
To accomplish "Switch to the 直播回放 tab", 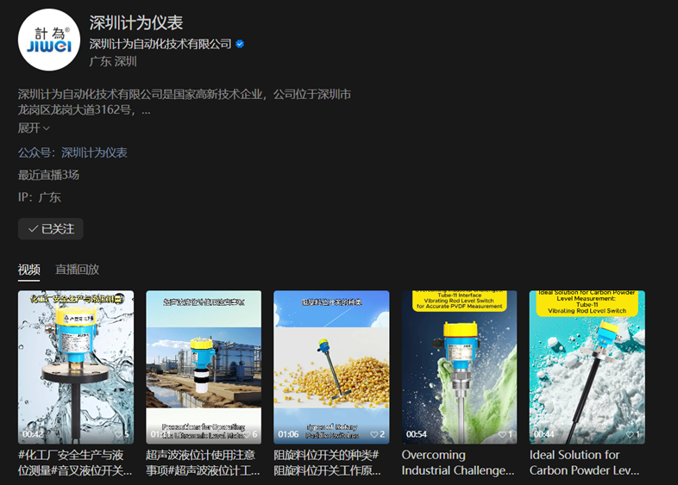I will pyautogui.click(x=78, y=270).
